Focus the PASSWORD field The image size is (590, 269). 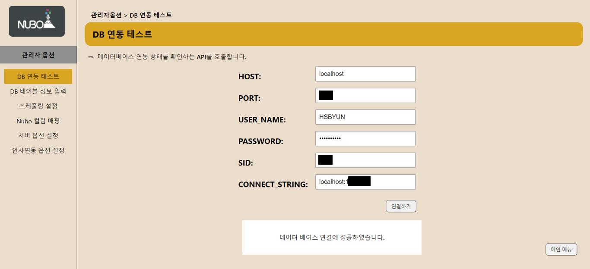(x=365, y=138)
